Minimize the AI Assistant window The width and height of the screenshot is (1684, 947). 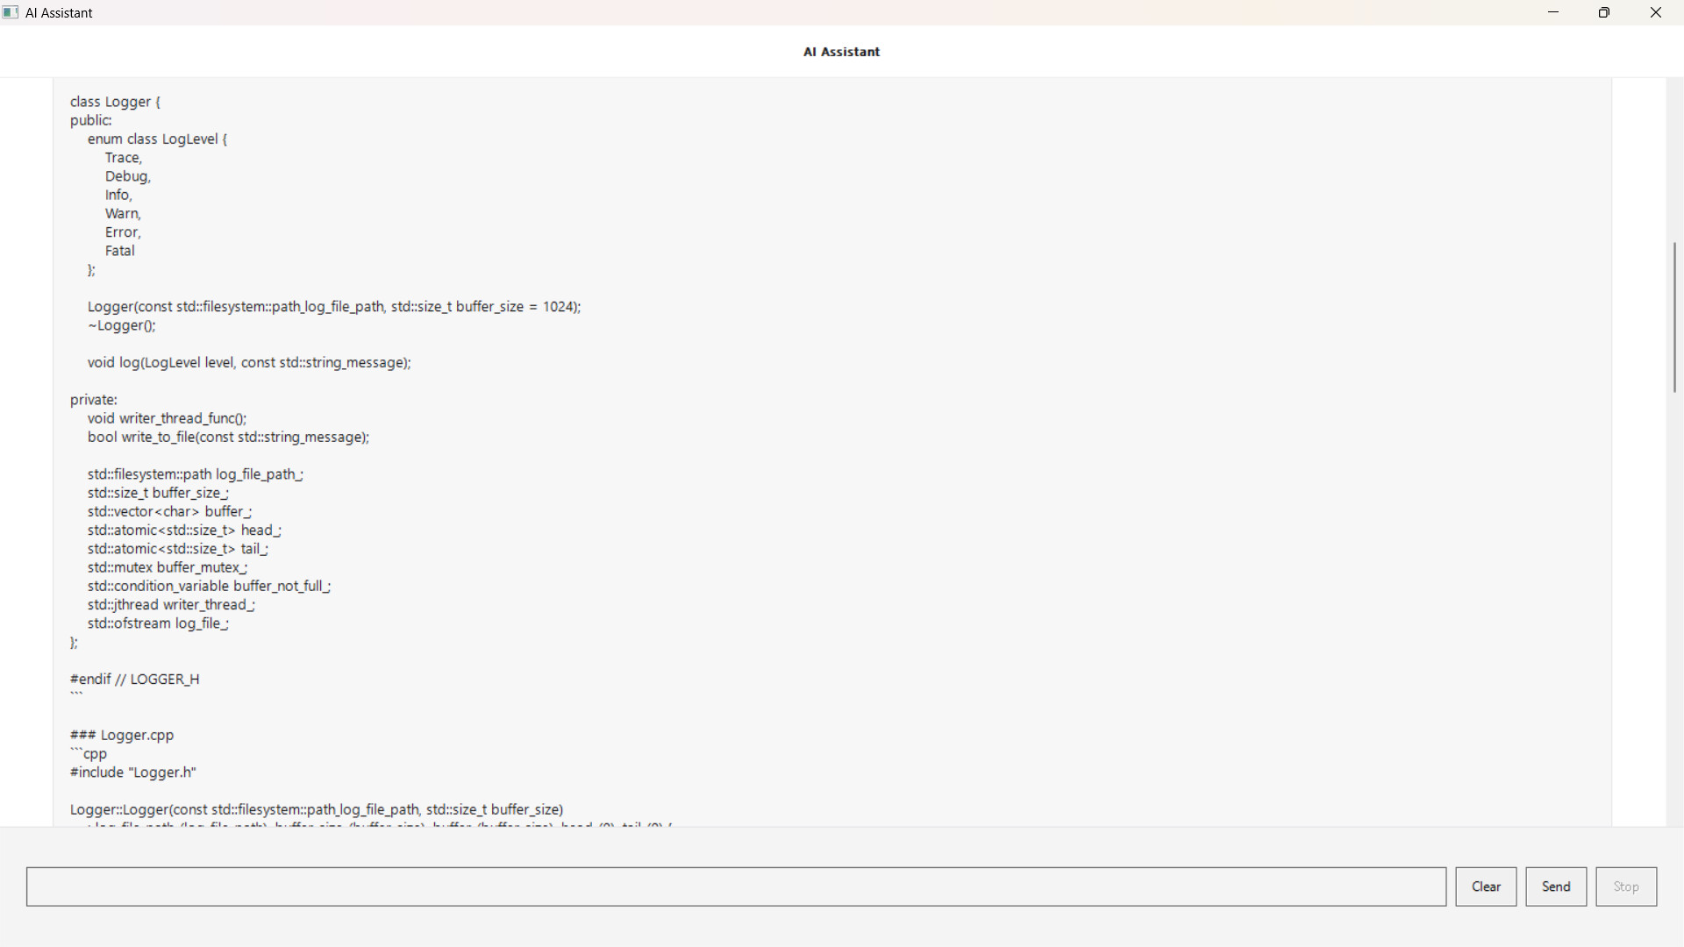(1553, 12)
